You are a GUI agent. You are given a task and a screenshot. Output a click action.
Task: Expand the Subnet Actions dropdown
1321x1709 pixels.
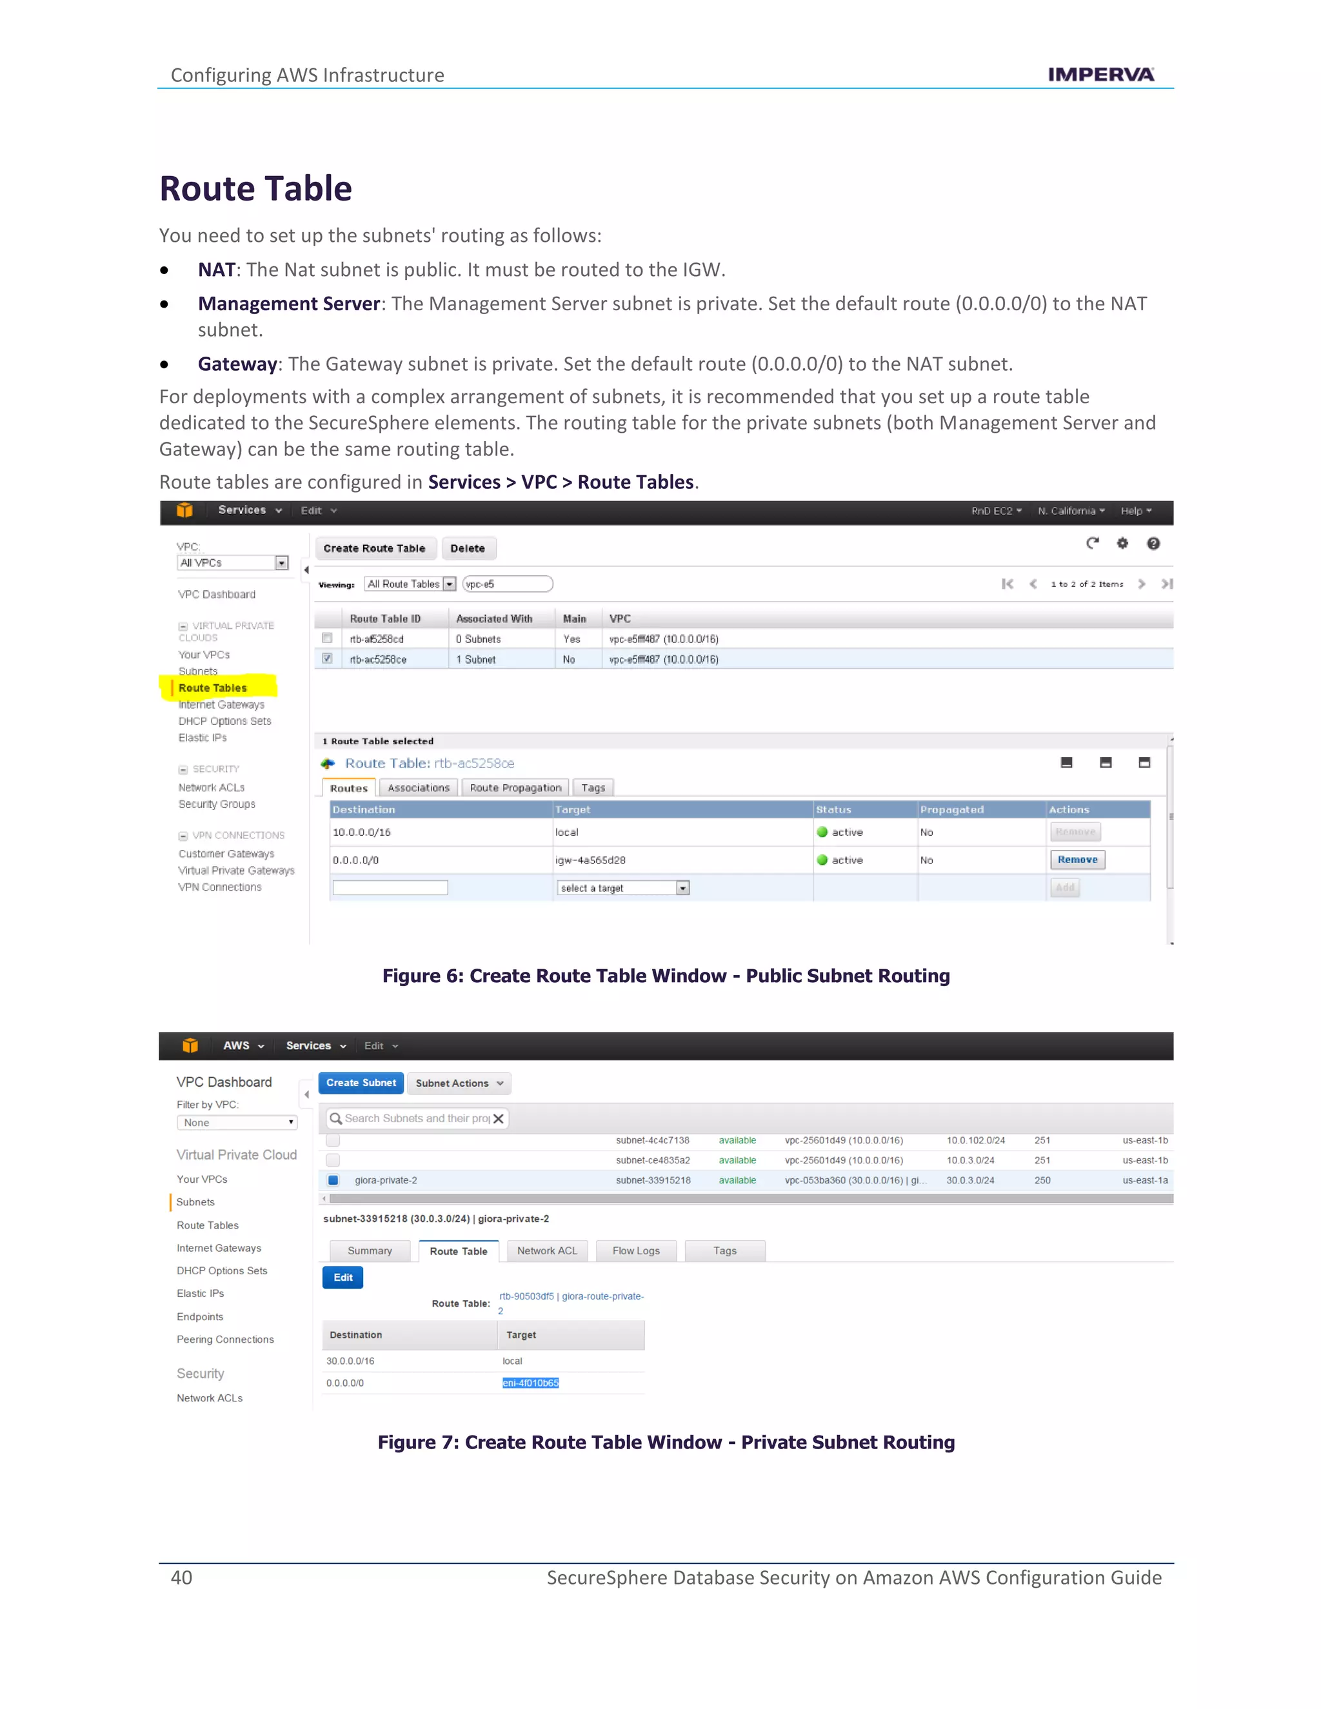point(459,1083)
